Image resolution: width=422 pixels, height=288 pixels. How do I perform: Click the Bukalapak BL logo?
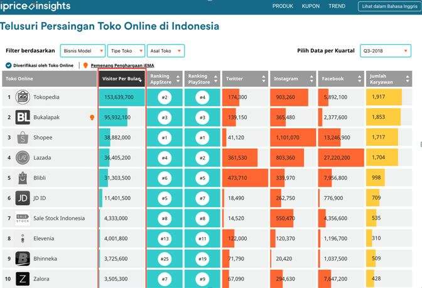pos(23,117)
